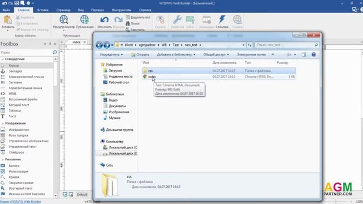The image size is (363, 204).
Task: Select the css folder in file list
Action: point(219,71)
